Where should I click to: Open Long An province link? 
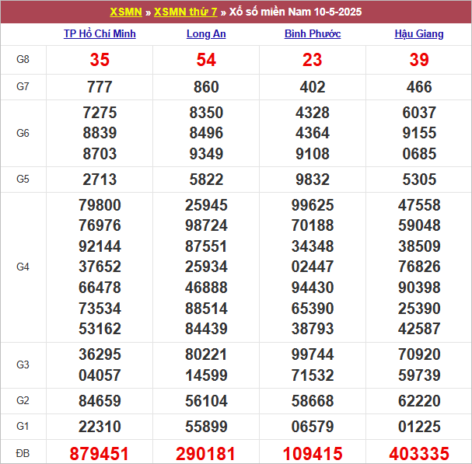point(206,33)
